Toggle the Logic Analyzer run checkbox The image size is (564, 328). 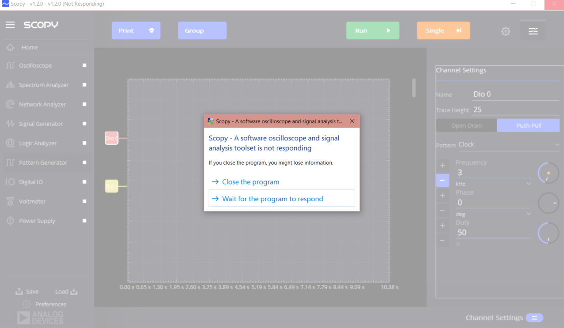[x=84, y=143]
